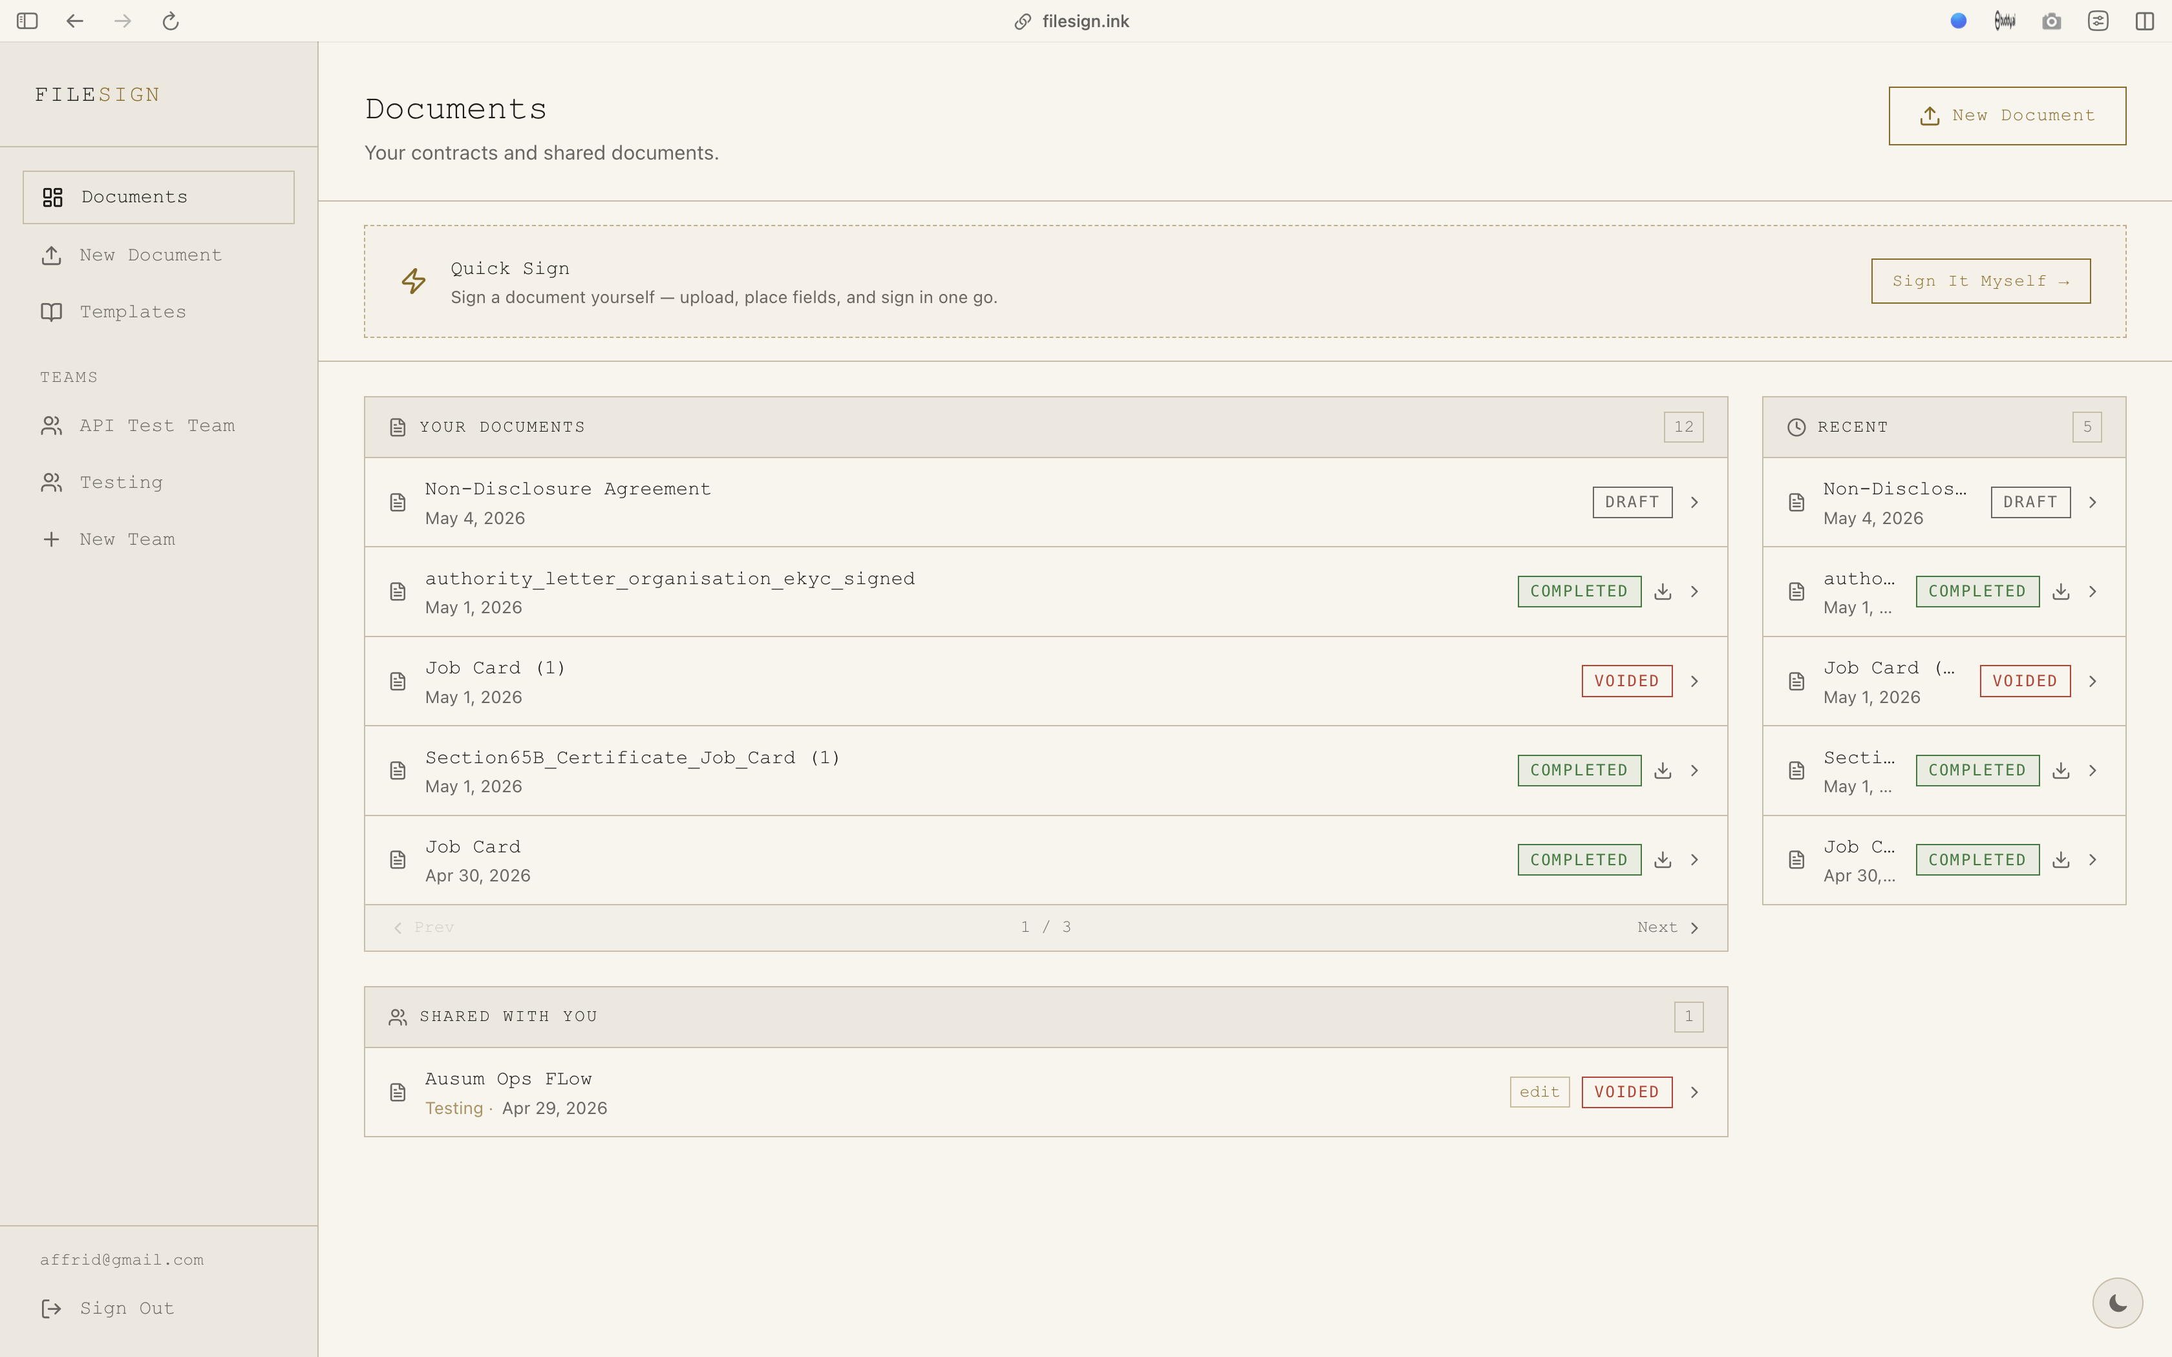Toggle dark mode with moon icon
Viewport: 2172px width, 1357px height.
pyautogui.click(x=2118, y=1302)
